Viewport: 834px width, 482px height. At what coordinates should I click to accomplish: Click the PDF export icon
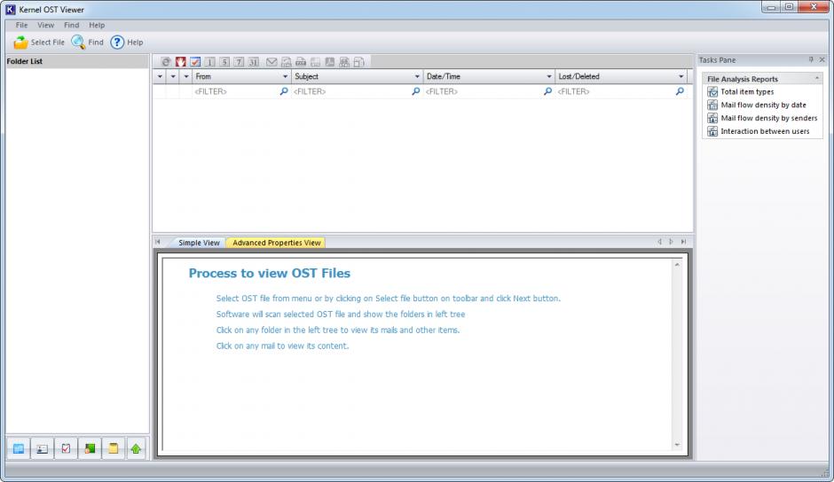[330, 62]
